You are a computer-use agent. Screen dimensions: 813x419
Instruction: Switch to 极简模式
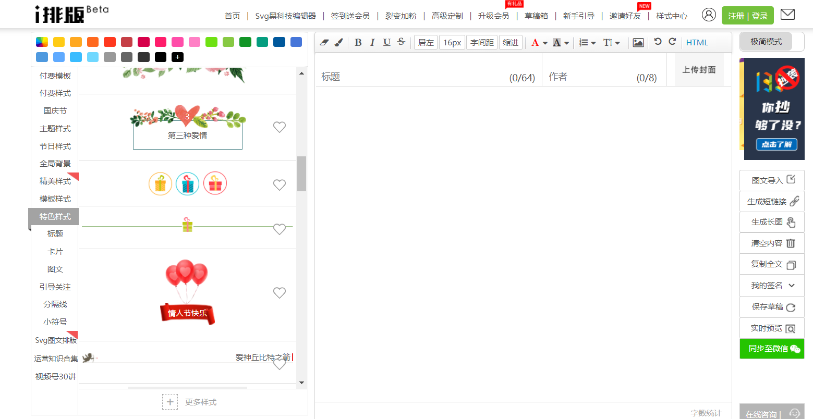click(x=766, y=42)
